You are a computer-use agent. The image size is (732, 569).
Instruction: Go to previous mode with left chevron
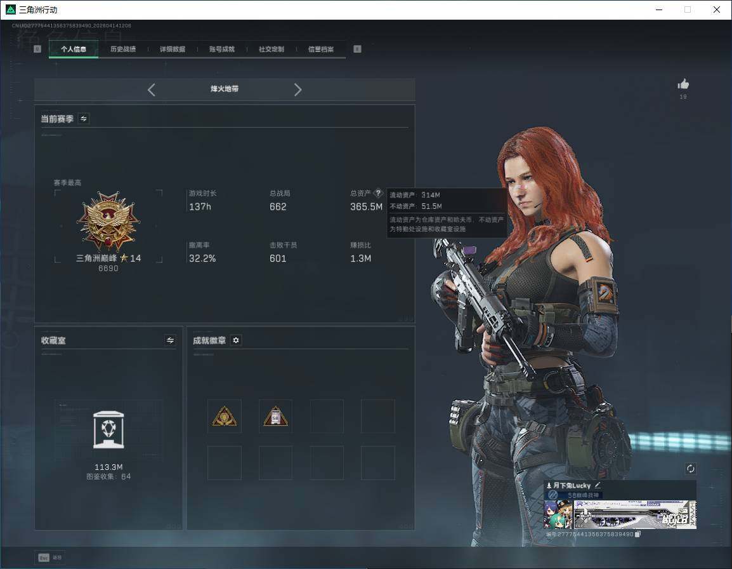point(151,90)
